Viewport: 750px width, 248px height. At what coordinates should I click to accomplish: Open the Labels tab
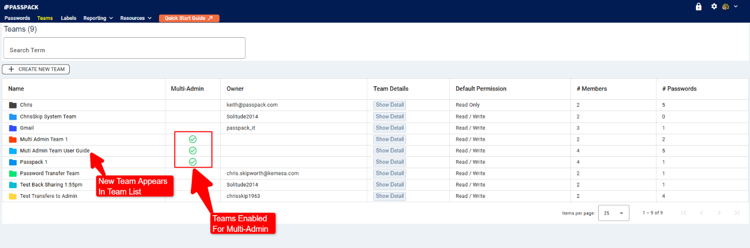69,18
